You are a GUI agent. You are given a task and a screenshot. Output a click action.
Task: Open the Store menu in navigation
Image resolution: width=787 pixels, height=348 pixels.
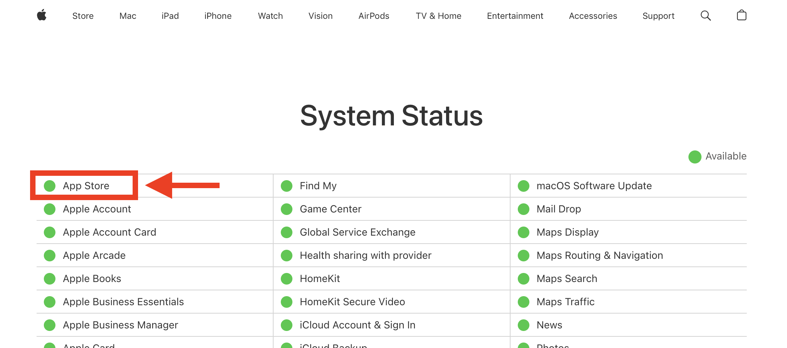coord(83,16)
